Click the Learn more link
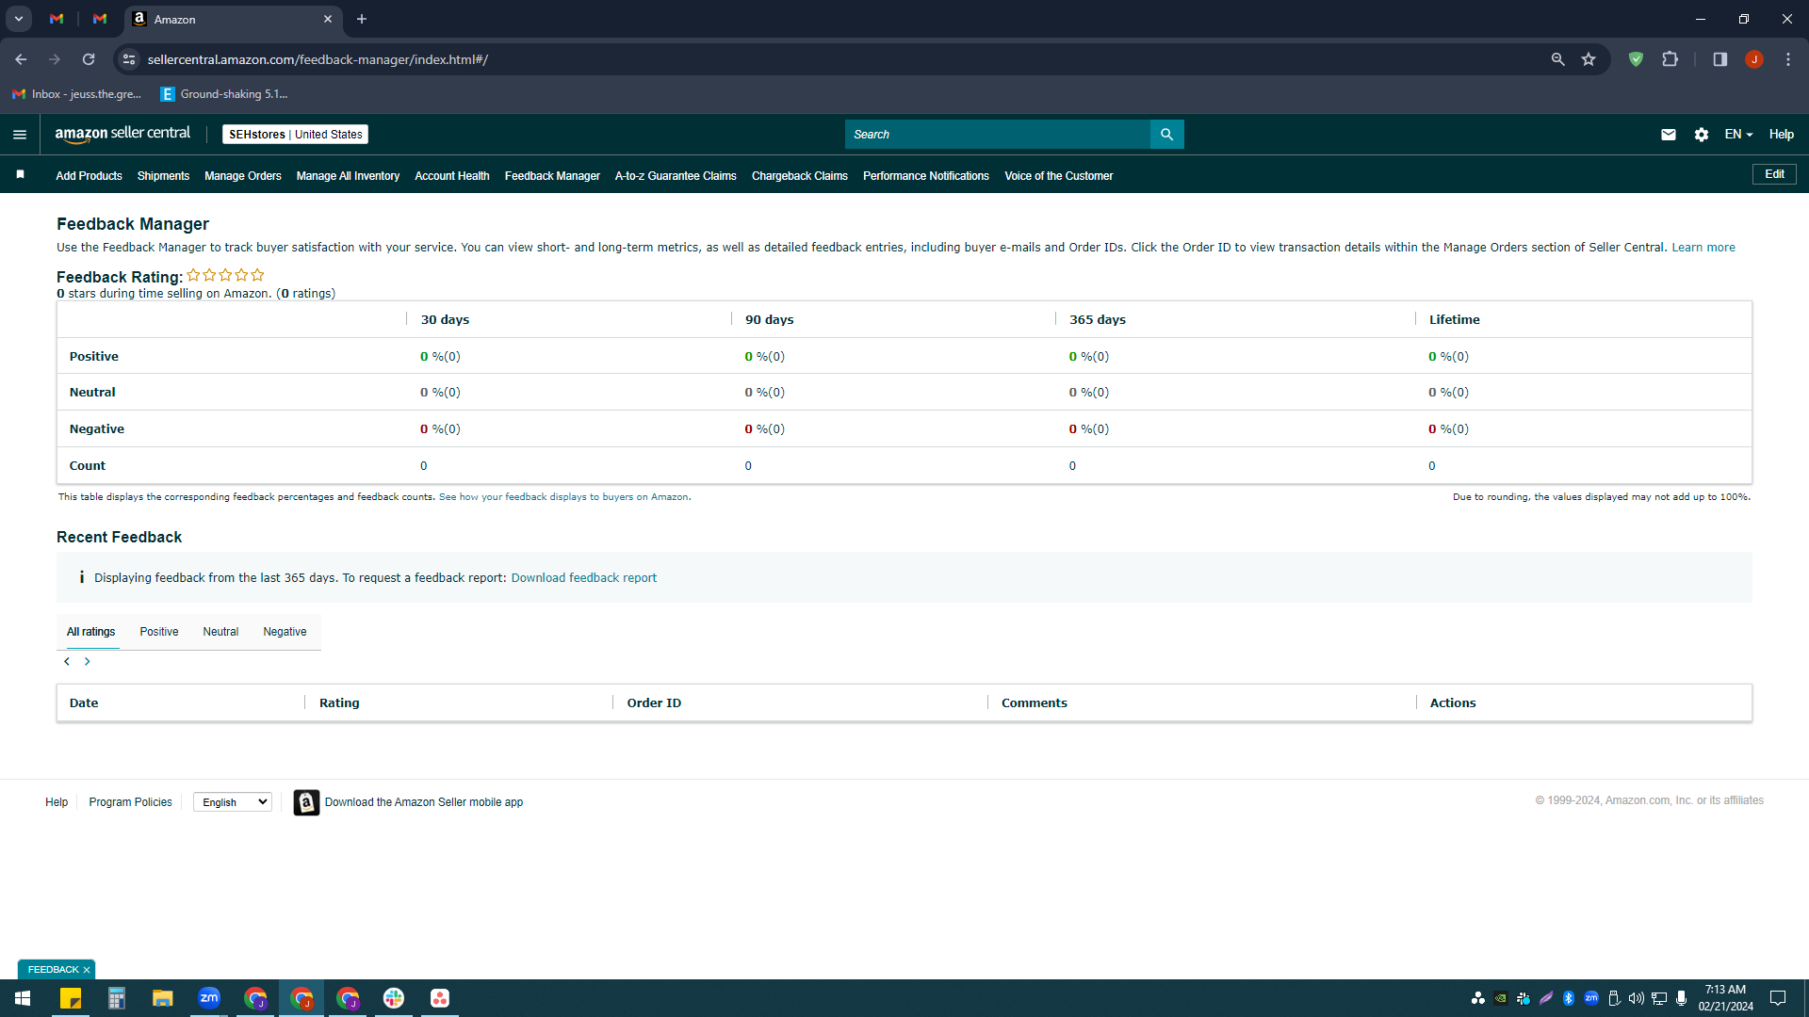1809x1017 pixels. coord(1703,248)
